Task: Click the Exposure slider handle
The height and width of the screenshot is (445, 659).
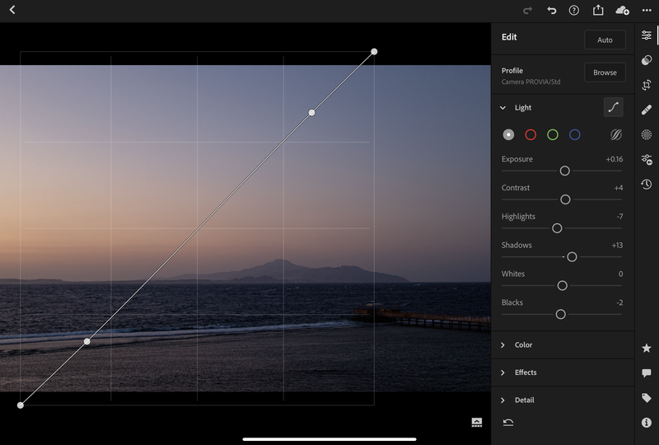Action: tap(565, 171)
